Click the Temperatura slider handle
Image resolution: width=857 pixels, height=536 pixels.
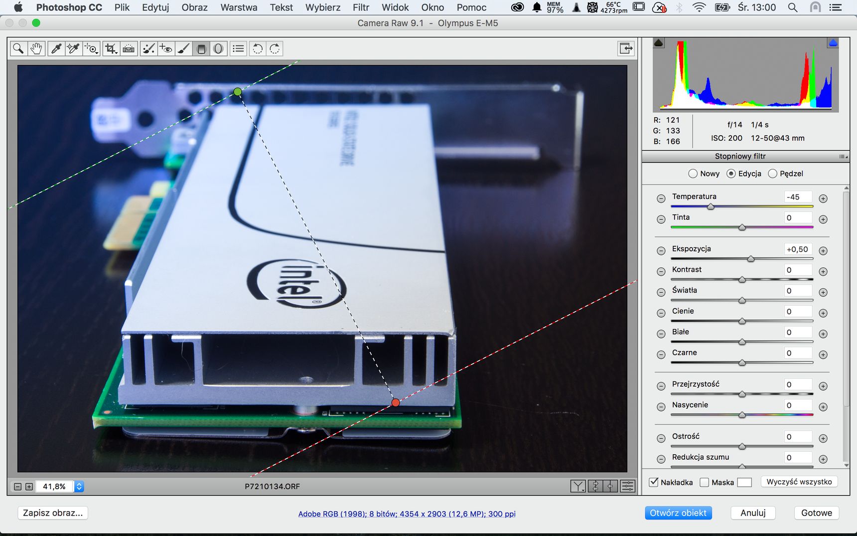point(711,206)
